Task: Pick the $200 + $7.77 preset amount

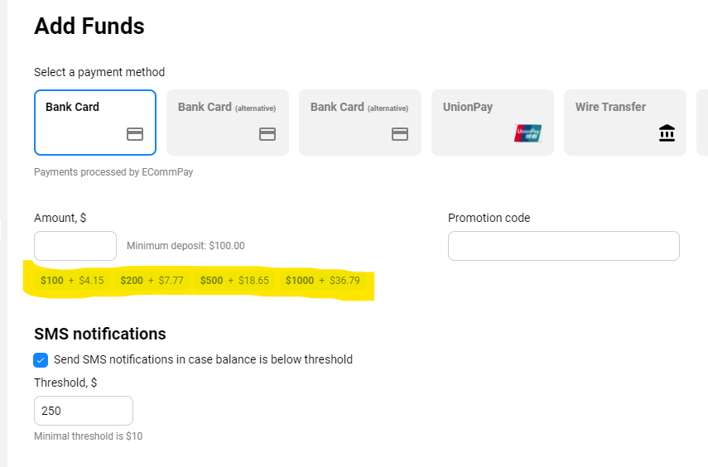Action: click(152, 281)
